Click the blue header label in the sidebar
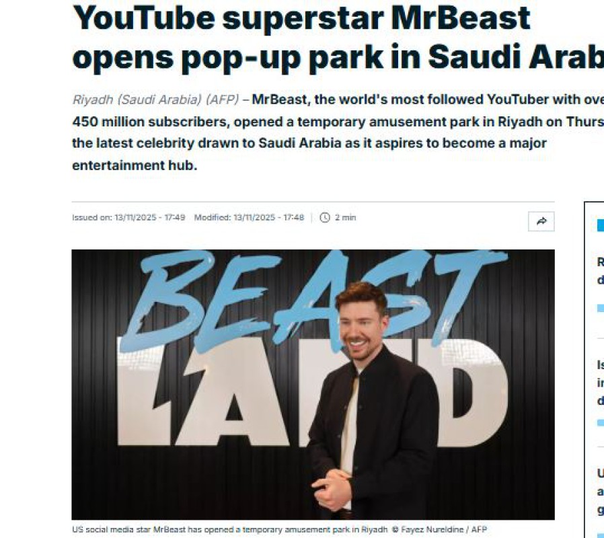 [x=601, y=225]
